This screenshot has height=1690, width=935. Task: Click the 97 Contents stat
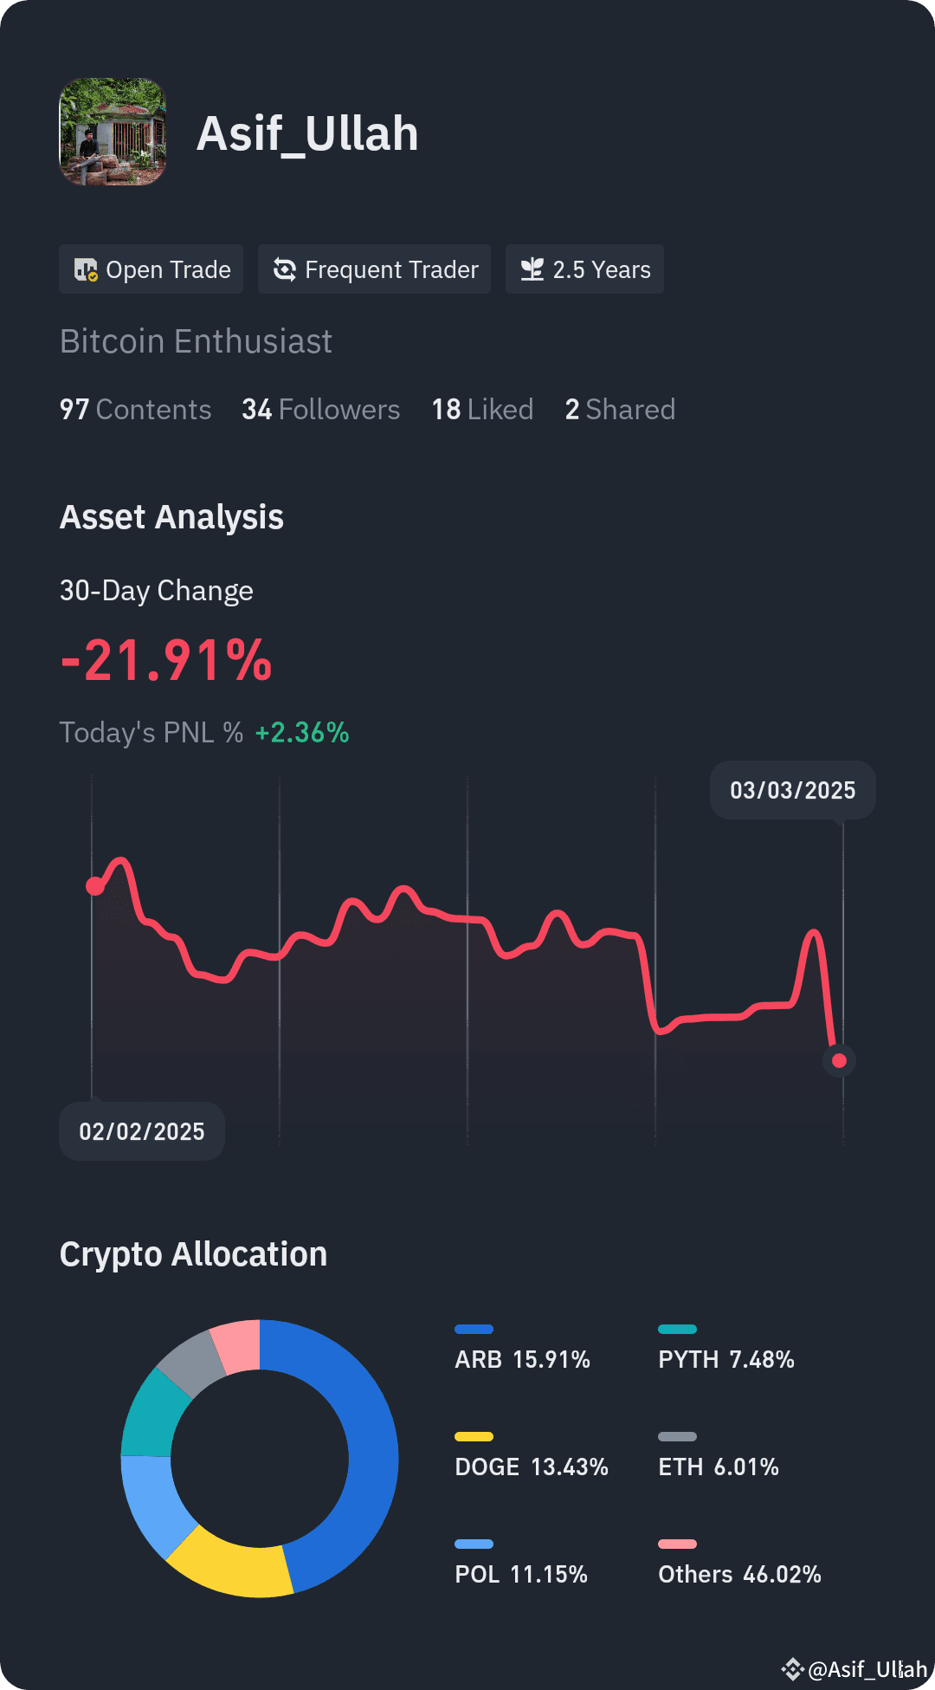point(135,409)
